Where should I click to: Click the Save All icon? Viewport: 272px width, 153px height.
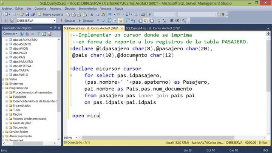[x=33, y=14]
